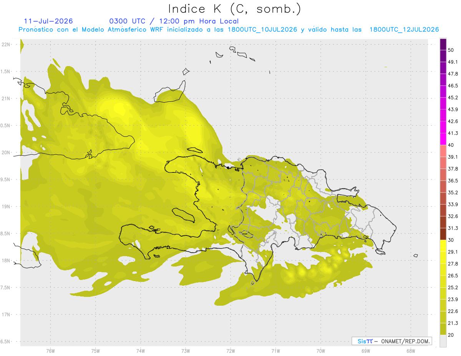Click the legend value "47.8"
461x356 pixels.
(x=453, y=74)
